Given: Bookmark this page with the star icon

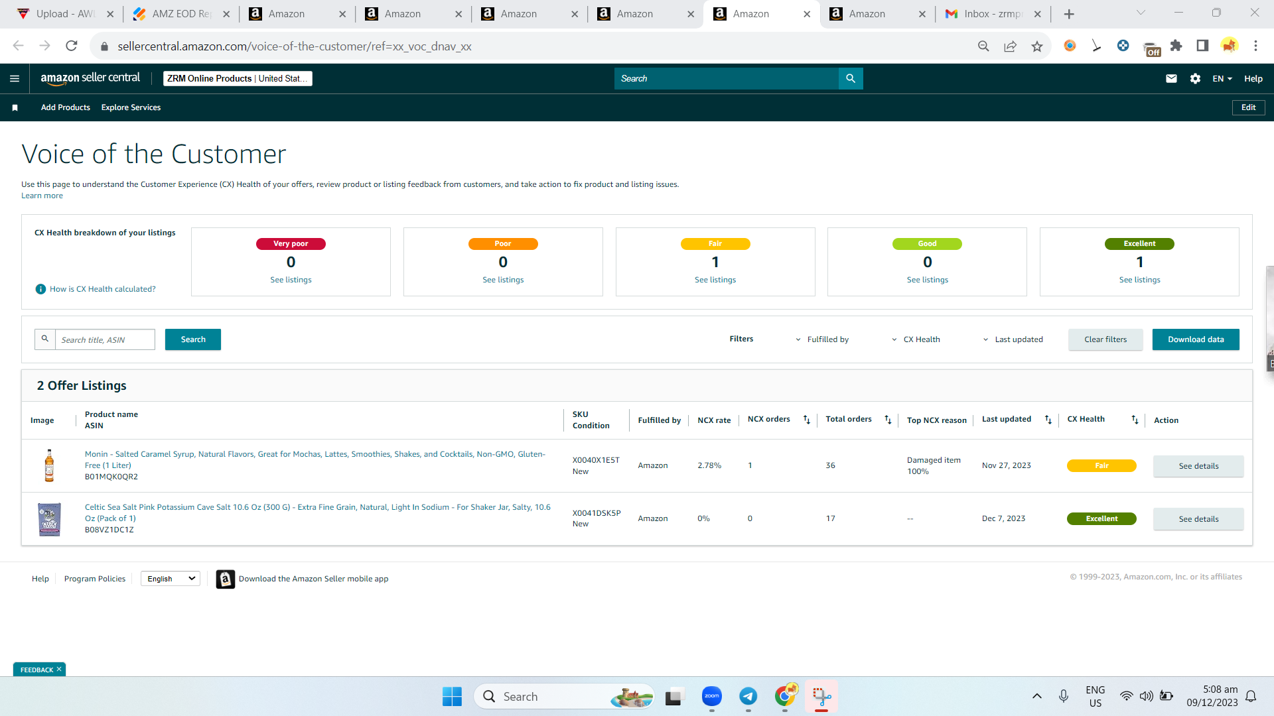Looking at the screenshot, I should (1037, 46).
